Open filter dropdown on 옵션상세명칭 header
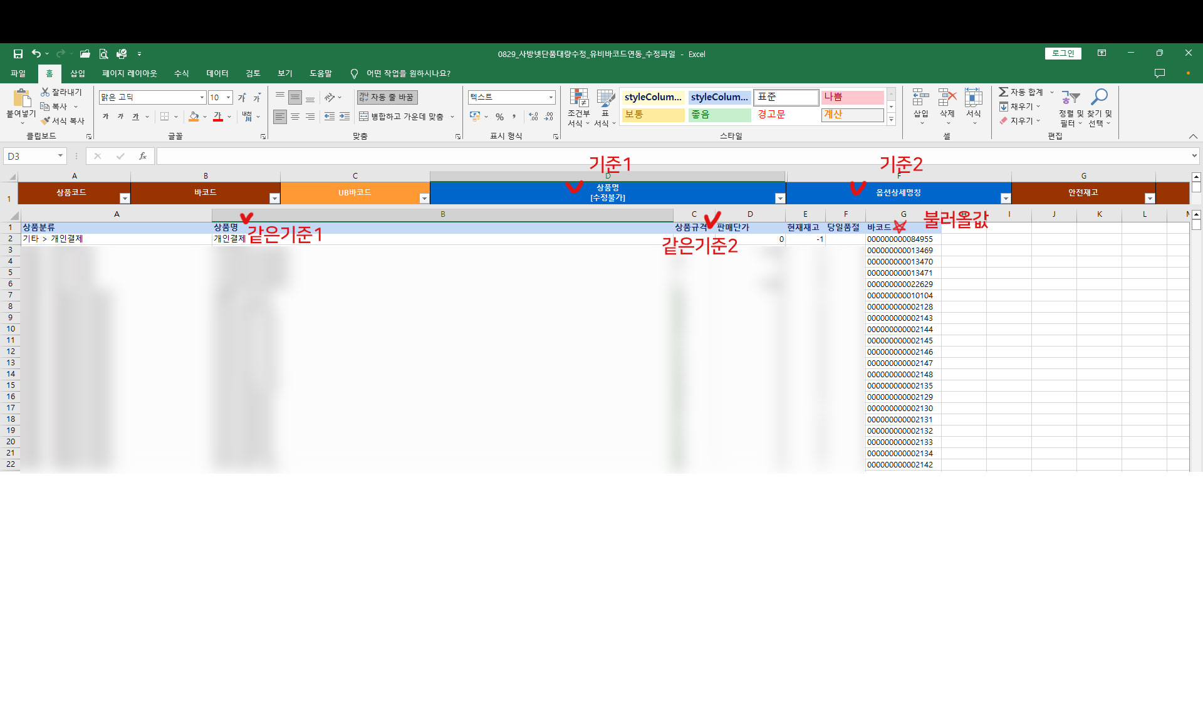The height and width of the screenshot is (720, 1203). click(1006, 199)
